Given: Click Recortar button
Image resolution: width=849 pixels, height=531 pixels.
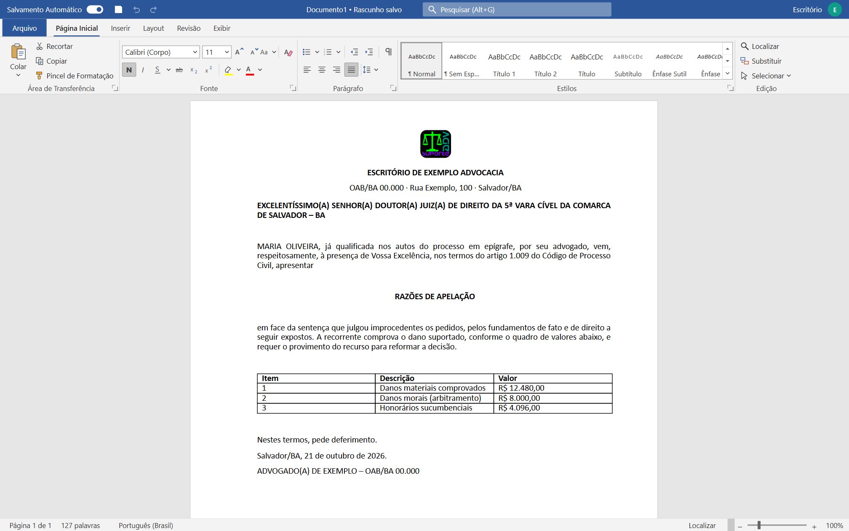Looking at the screenshot, I should pyautogui.click(x=54, y=46).
